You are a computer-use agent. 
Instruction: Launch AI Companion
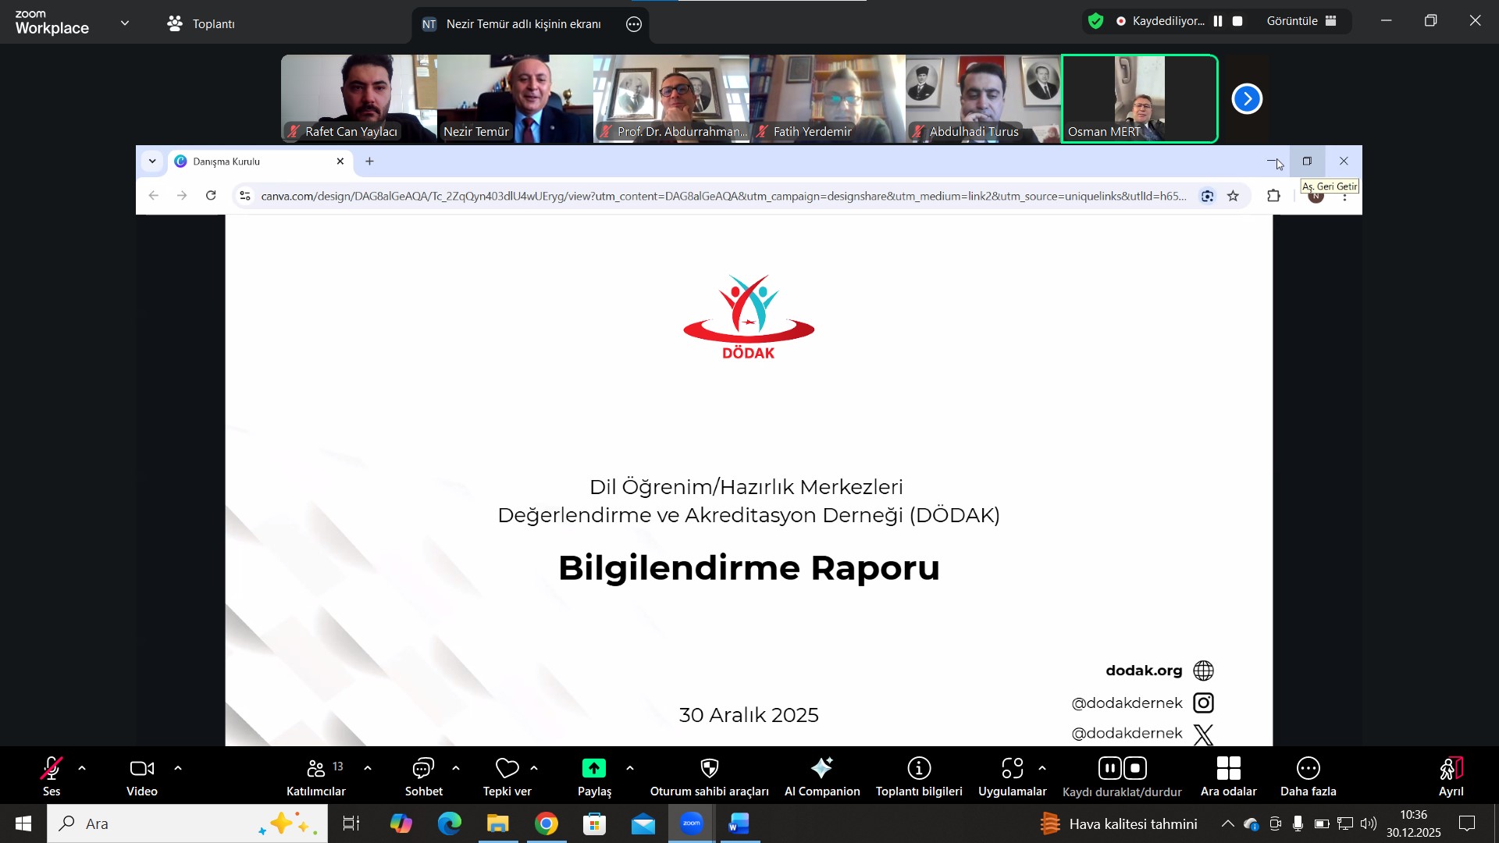(821, 777)
